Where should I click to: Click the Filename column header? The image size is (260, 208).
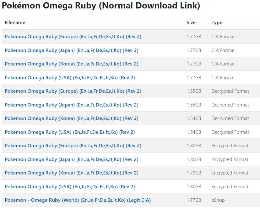click(x=15, y=23)
